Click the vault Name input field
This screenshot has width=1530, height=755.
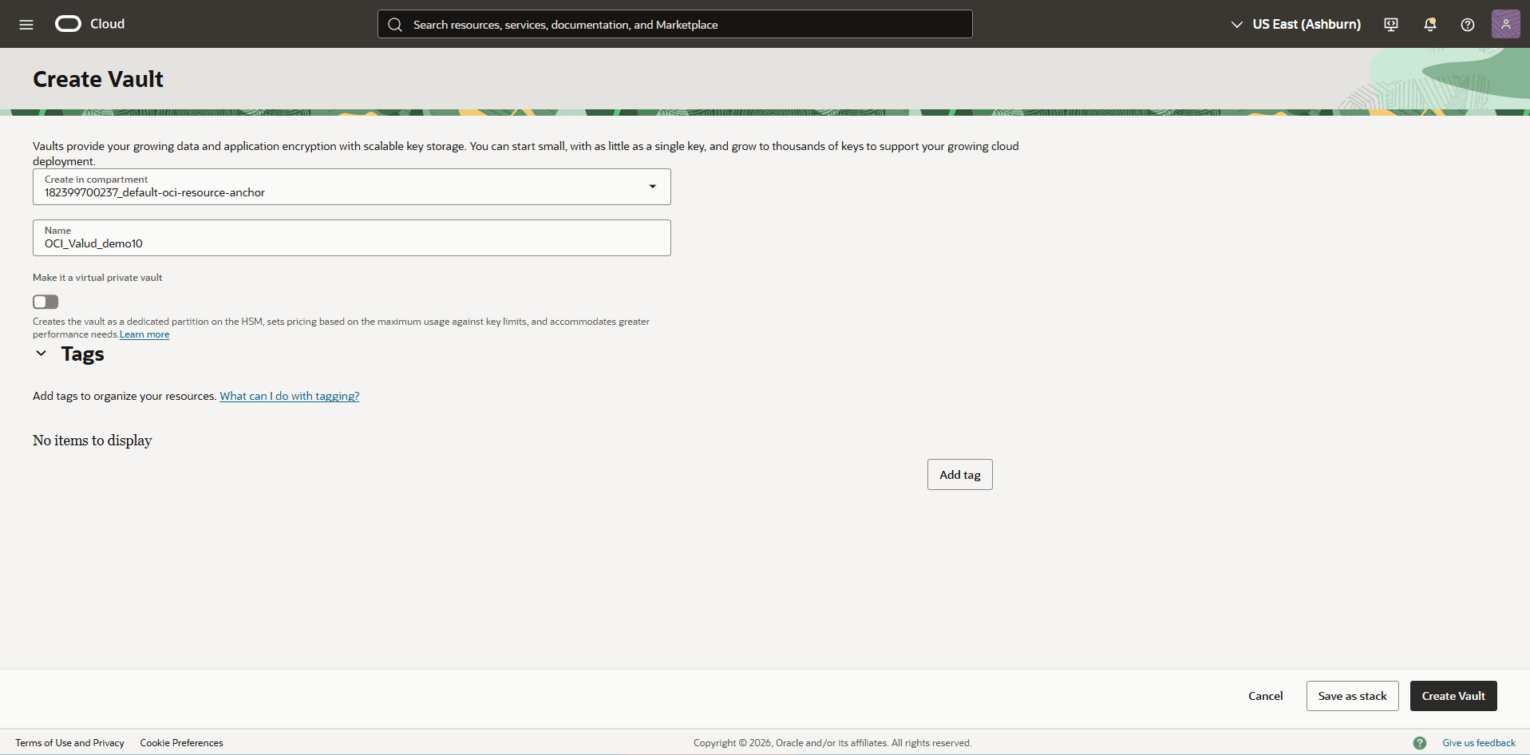tap(352, 238)
